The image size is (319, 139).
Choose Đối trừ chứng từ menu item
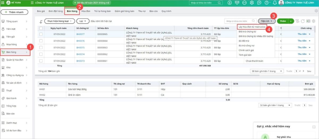tap(247, 32)
